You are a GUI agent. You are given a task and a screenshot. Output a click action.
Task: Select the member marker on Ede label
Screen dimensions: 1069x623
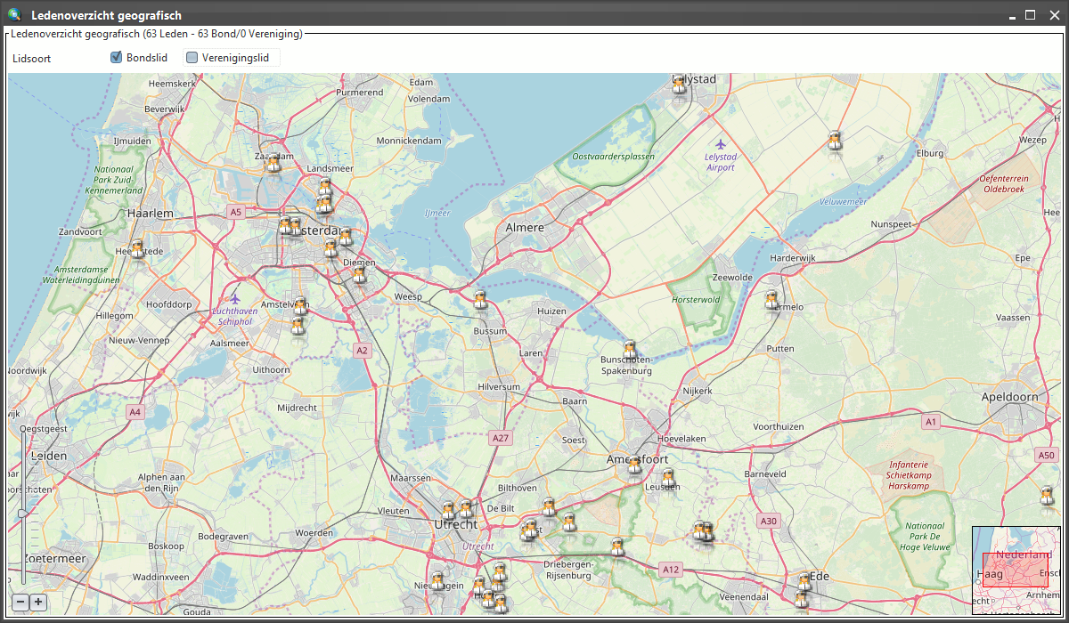click(x=804, y=582)
